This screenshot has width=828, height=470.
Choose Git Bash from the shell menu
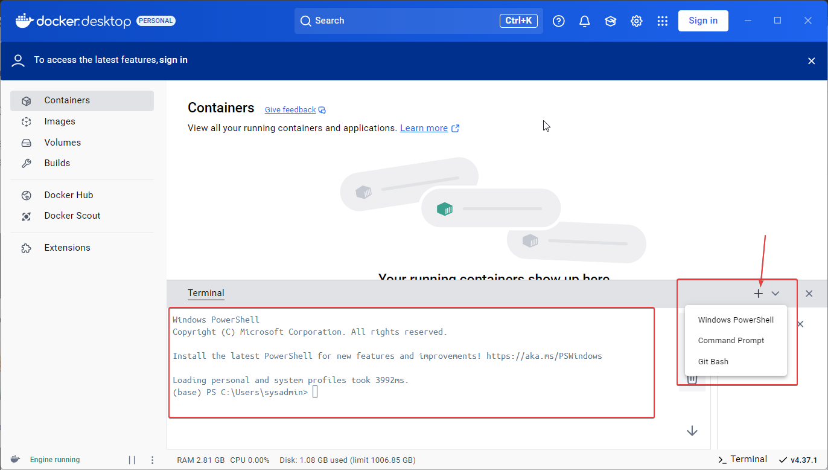(736, 362)
